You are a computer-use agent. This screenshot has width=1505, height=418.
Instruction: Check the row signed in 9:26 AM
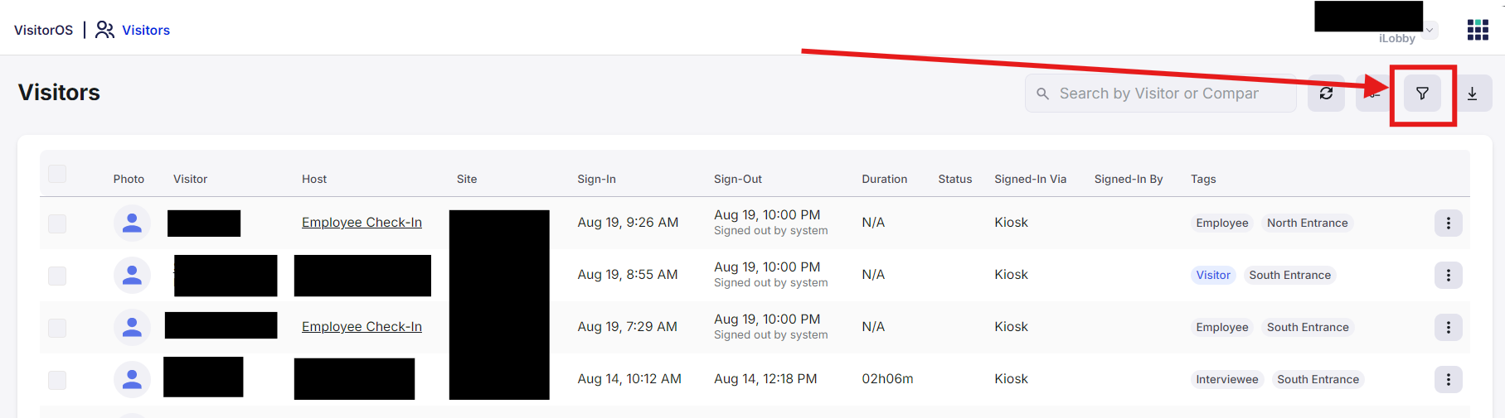57,223
